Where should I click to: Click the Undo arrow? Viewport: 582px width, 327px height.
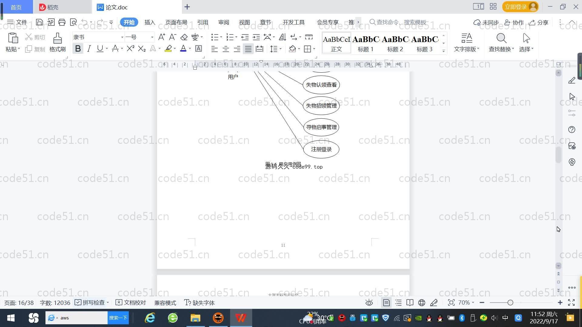[x=84, y=22]
